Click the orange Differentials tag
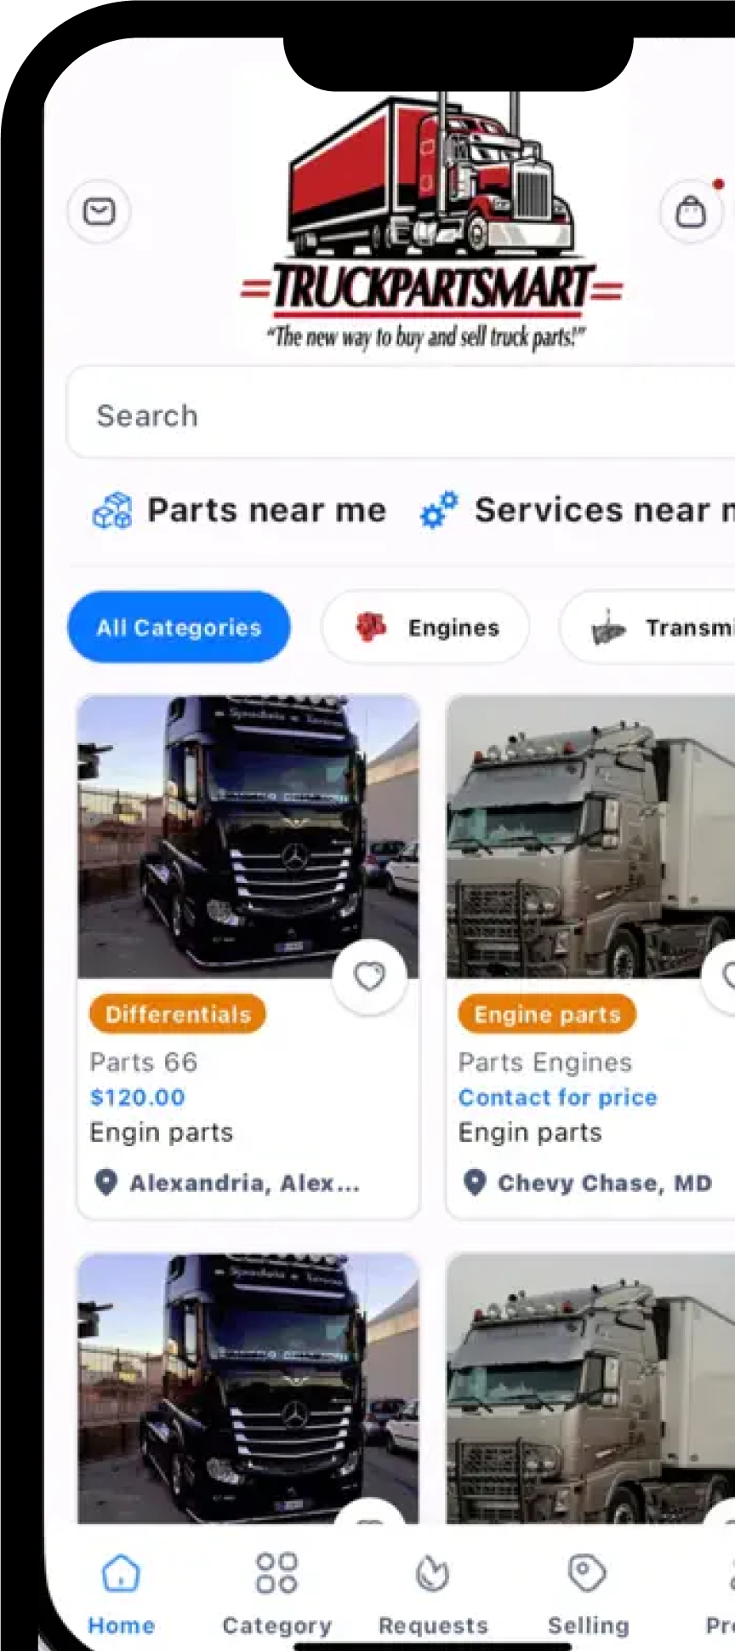 point(178,1014)
